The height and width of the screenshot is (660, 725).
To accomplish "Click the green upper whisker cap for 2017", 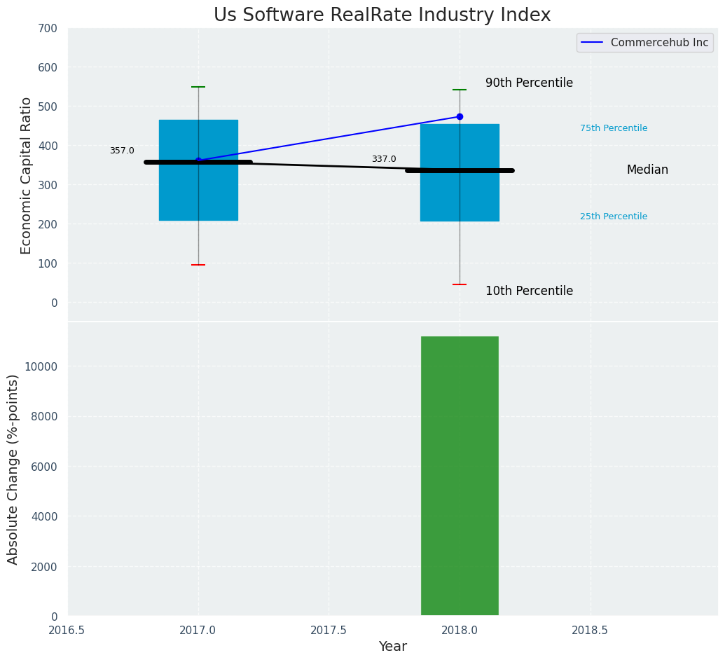I will [198, 87].
